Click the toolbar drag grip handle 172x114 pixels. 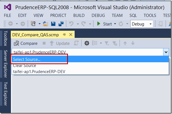click(x=5, y=24)
